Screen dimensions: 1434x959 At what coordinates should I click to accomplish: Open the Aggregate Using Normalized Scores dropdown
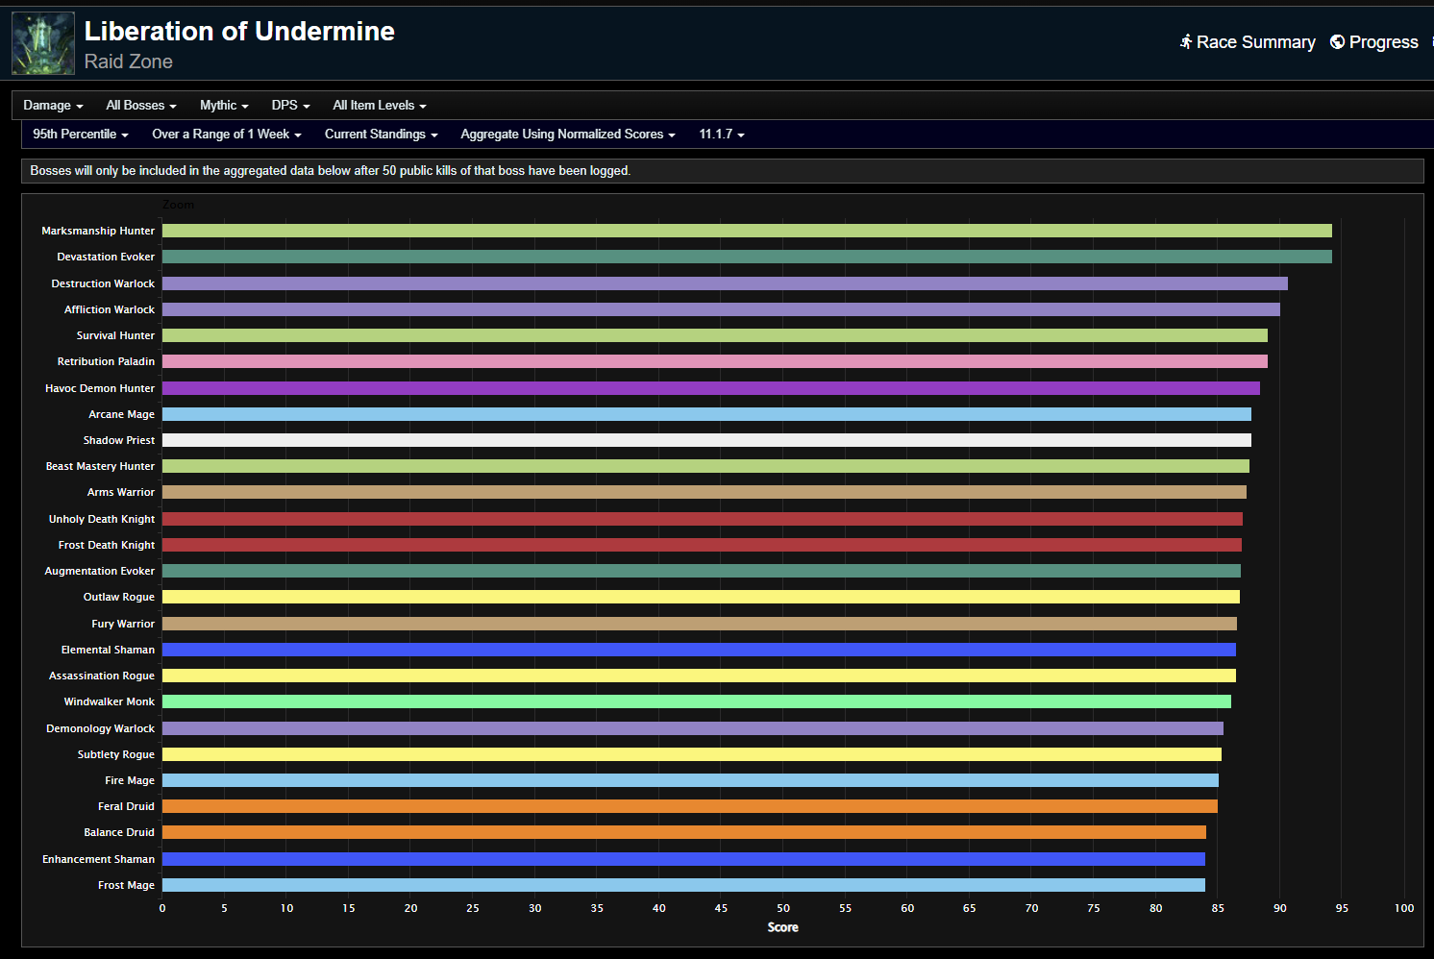pyautogui.click(x=567, y=135)
